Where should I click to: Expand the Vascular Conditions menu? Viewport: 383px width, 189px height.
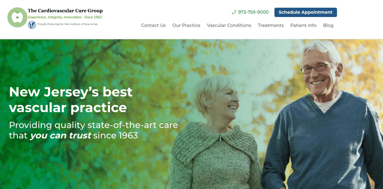[229, 25]
